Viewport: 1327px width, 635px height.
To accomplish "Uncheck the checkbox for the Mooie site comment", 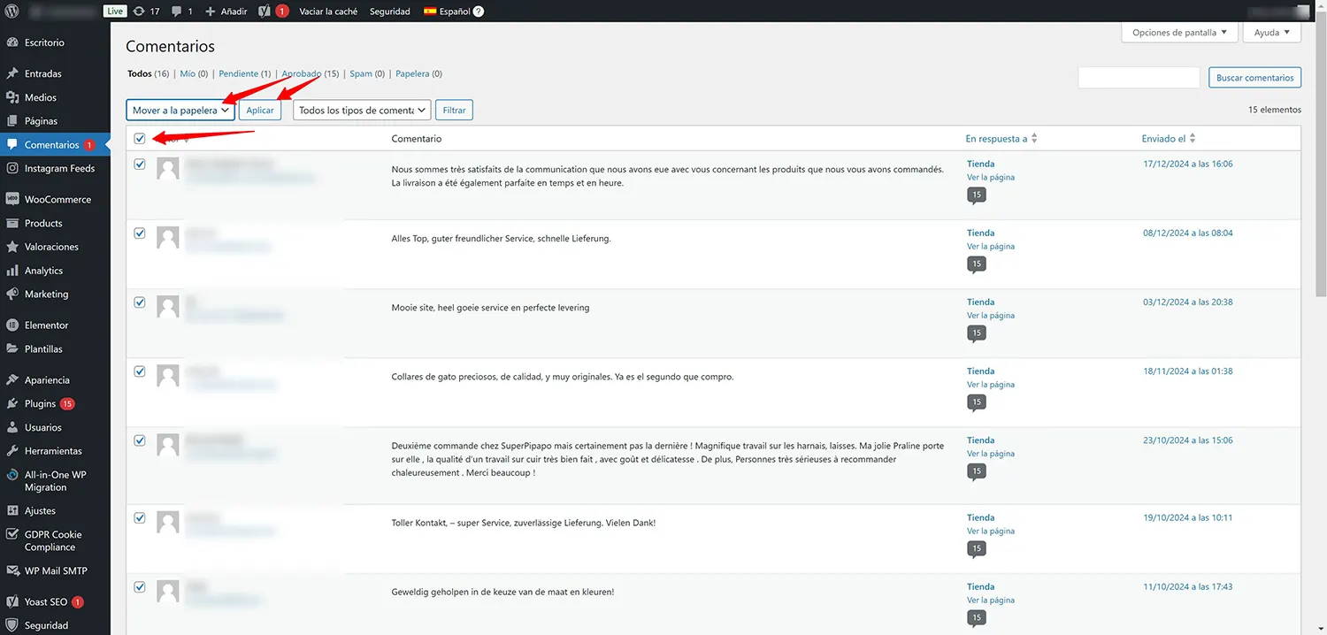I will (140, 302).
